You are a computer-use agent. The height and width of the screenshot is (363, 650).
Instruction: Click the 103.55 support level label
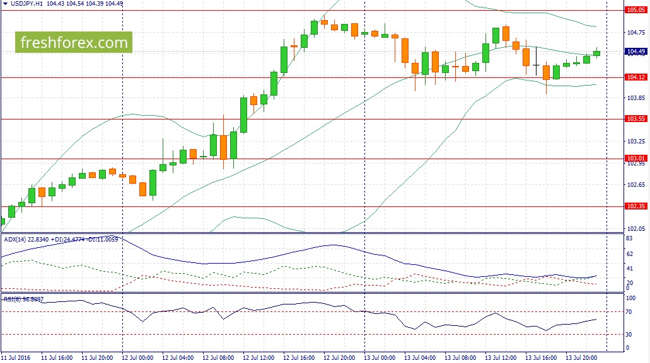pyautogui.click(x=635, y=119)
